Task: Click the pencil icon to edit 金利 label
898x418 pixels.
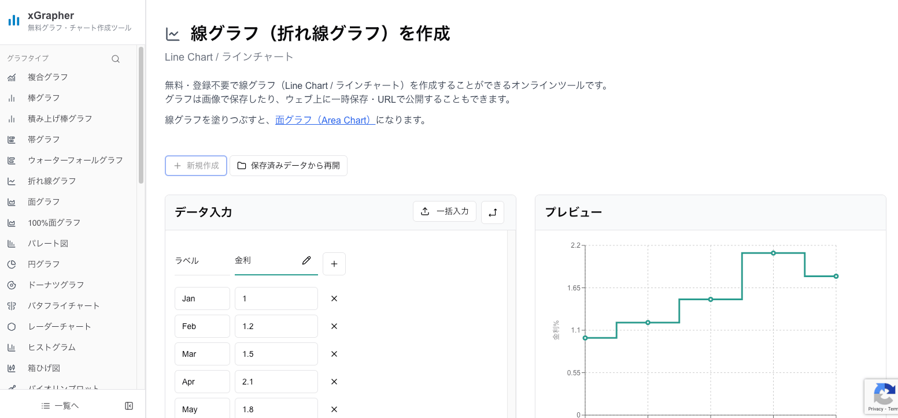Action: 306,260
